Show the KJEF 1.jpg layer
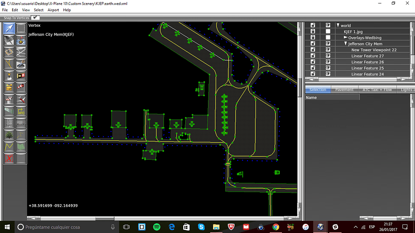Image resolution: width=415 pixels, height=233 pixels. [x=328, y=31]
